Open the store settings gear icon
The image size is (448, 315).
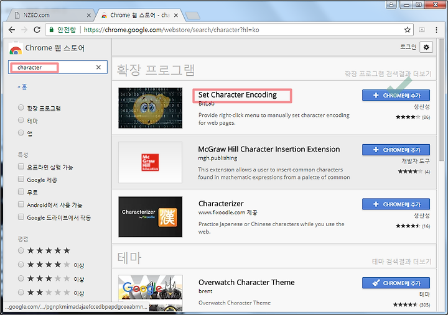426,47
